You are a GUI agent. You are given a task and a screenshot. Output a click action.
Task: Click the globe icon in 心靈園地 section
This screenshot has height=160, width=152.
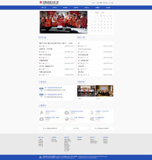coord(67,119)
